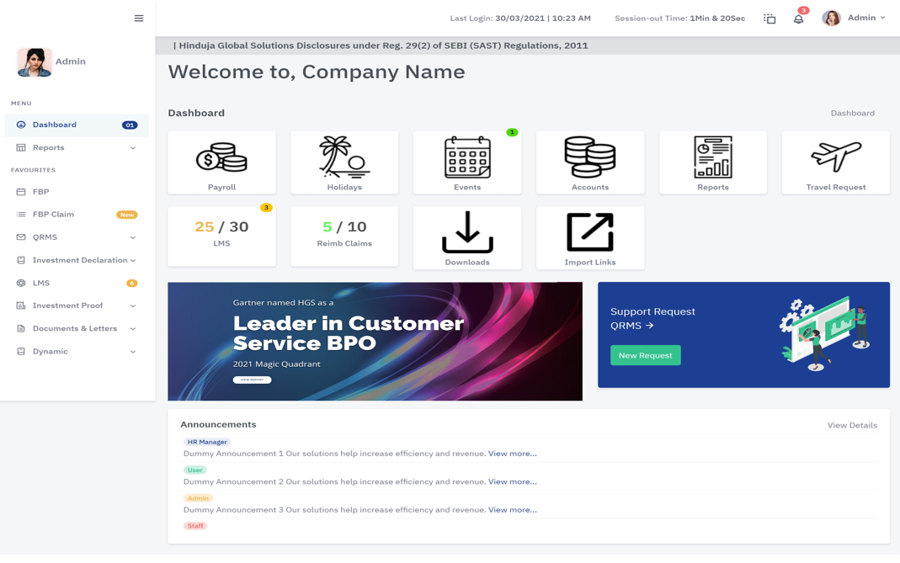This screenshot has height=563, width=900.
Task: Toggle the sidebar with the hamburger icon
Action: [138, 18]
